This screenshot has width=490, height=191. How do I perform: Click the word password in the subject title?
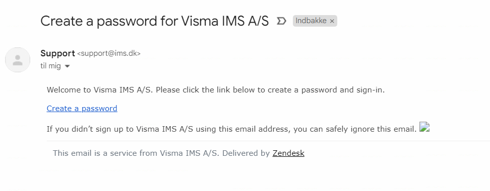click(x=126, y=21)
